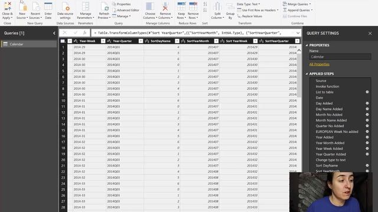378x212 pixels.
Task: Open the Append Queries dropdown
Action: click(x=298, y=10)
